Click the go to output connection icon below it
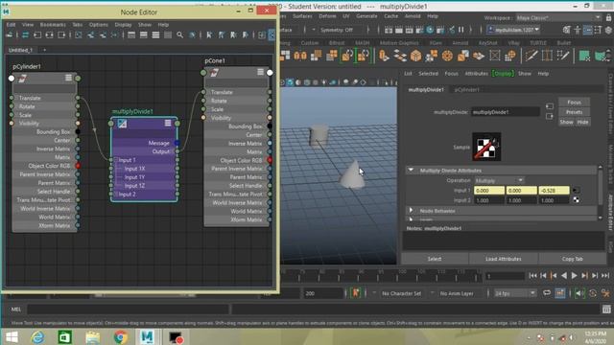This screenshot has width=614, height=345. coord(550,116)
